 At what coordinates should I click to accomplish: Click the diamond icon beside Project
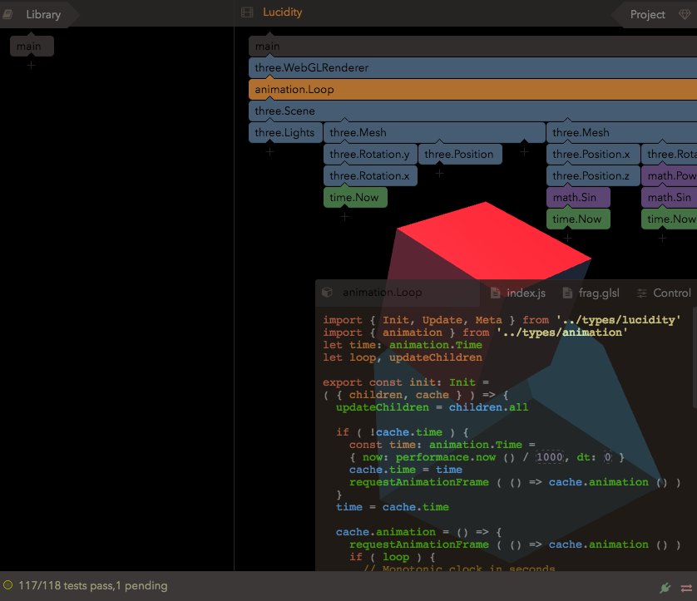[x=685, y=15]
